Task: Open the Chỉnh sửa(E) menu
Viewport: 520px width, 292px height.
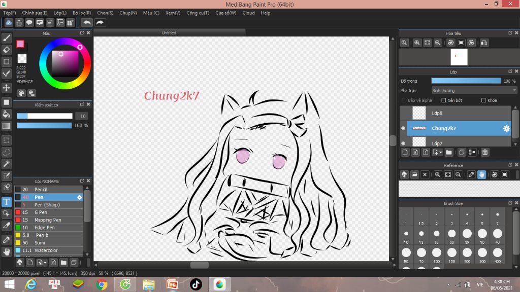Action: pyautogui.click(x=35, y=13)
